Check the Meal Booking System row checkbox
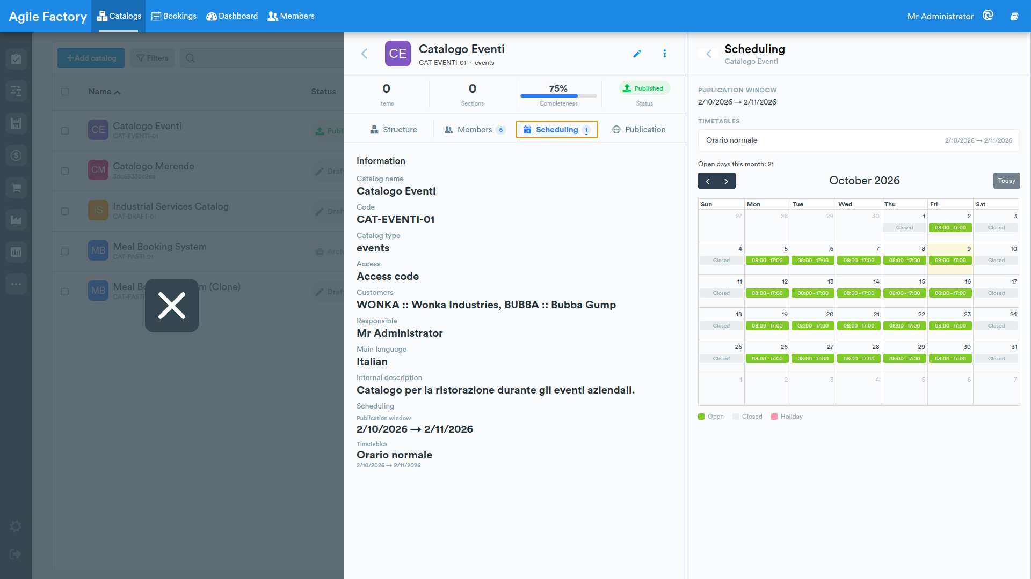 coord(65,251)
